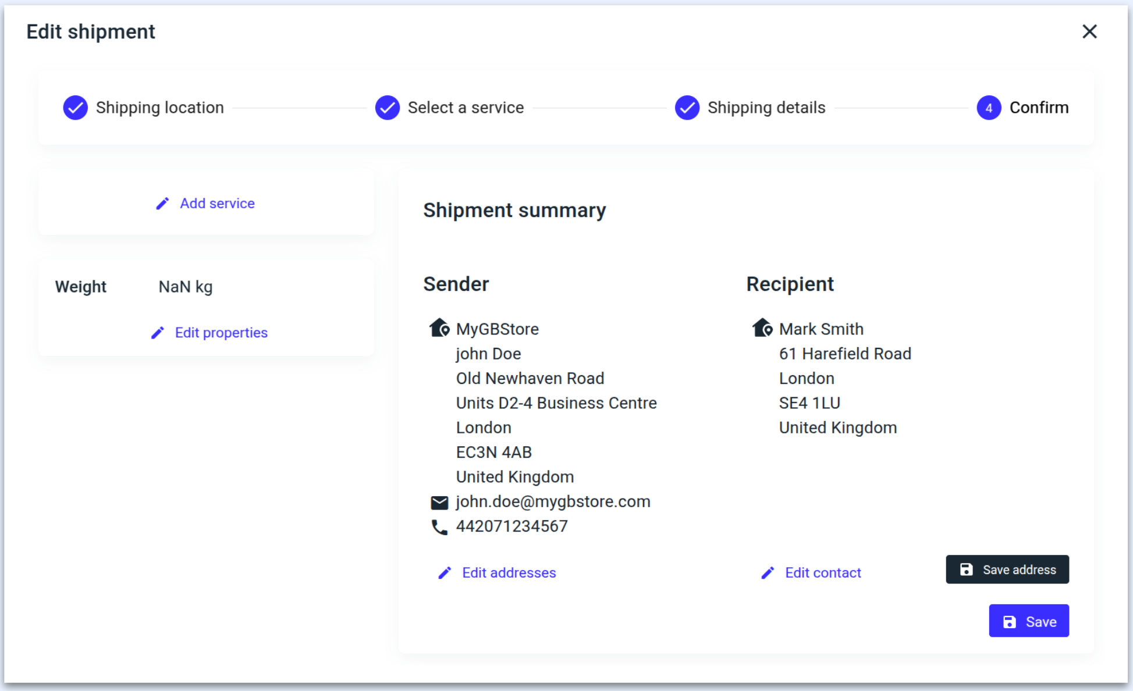Click the john.doe@mygbstore.com email text

[553, 502]
